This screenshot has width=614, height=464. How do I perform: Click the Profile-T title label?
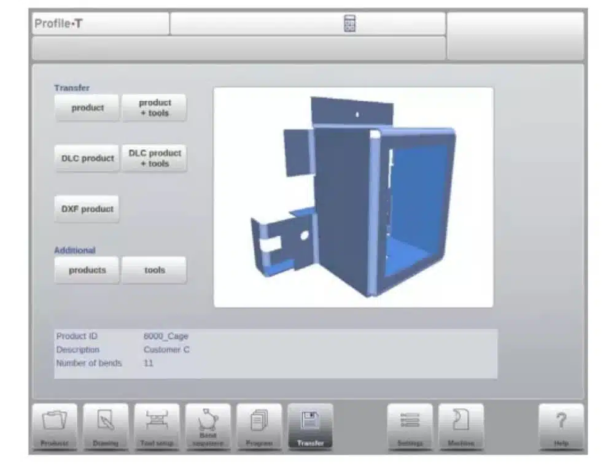pyautogui.click(x=59, y=23)
